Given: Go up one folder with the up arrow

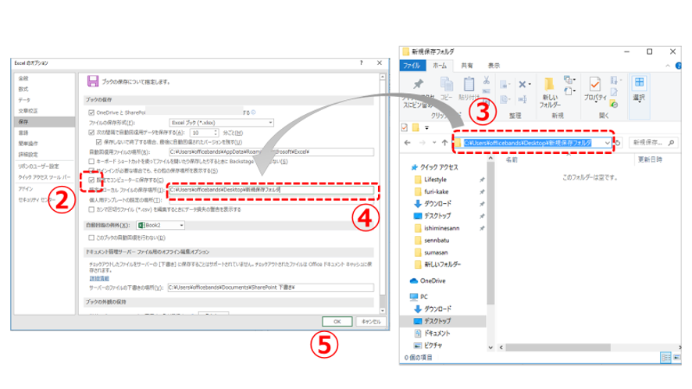Looking at the screenshot, I should pyautogui.click(x=445, y=143).
